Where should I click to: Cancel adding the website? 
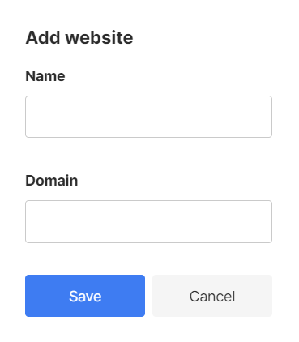212,296
